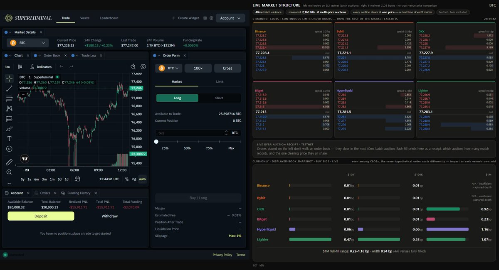This screenshot has height=270, width=499.
Task: Open the Leaderboard tab
Action: [x=109, y=18]
